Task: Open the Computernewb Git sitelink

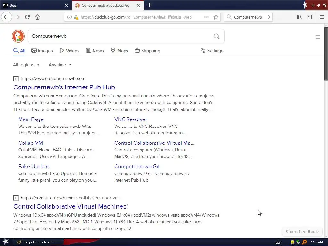Action: pos(137,166)
